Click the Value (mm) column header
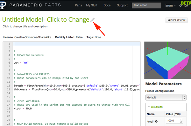This screenshot has width=191, height=126. 173,114
